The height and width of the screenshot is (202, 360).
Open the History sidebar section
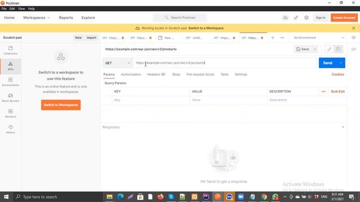pos(10,130)
